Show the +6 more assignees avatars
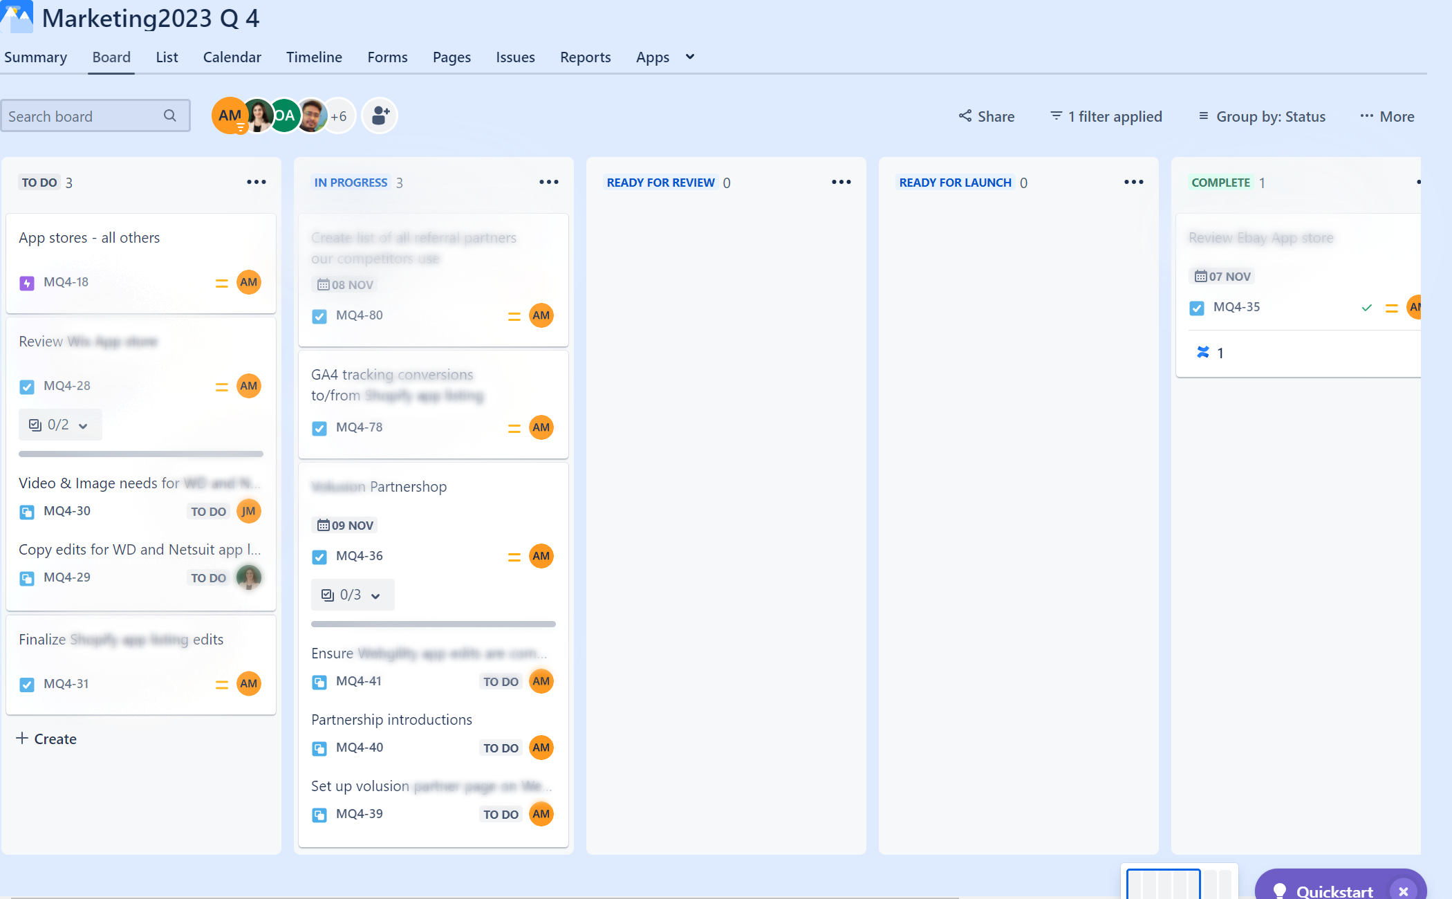This screenshot has height=899, width=1452. 338,116
